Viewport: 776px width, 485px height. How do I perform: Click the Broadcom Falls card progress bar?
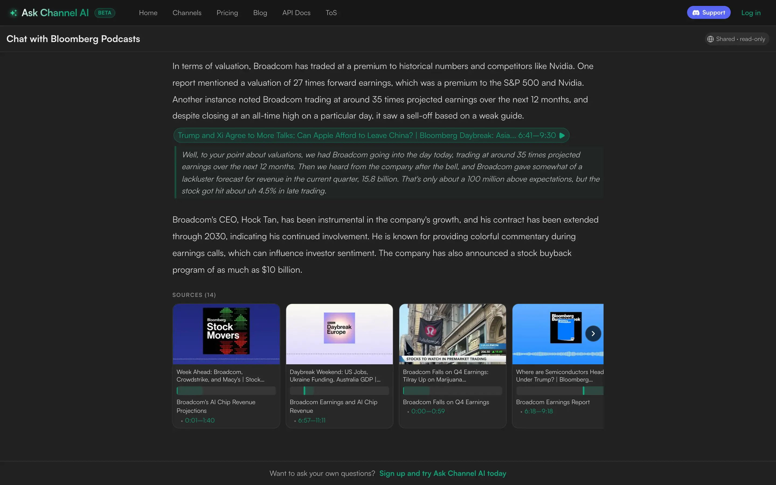[x=452, y=391]
